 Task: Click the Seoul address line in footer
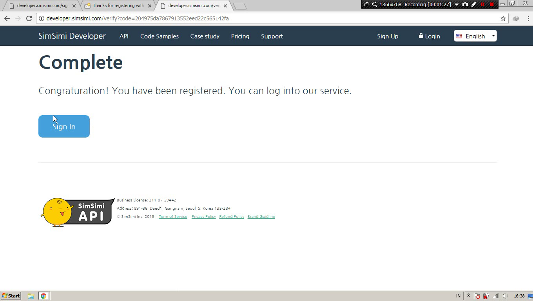(174, 209)
